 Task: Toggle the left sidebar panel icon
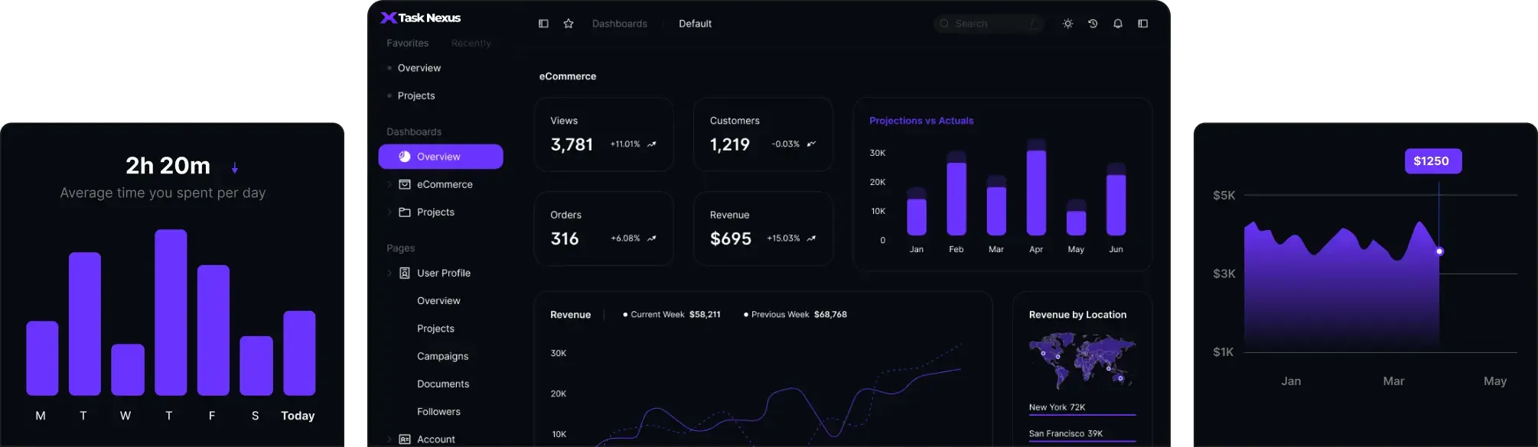click(x=543, y=24)
